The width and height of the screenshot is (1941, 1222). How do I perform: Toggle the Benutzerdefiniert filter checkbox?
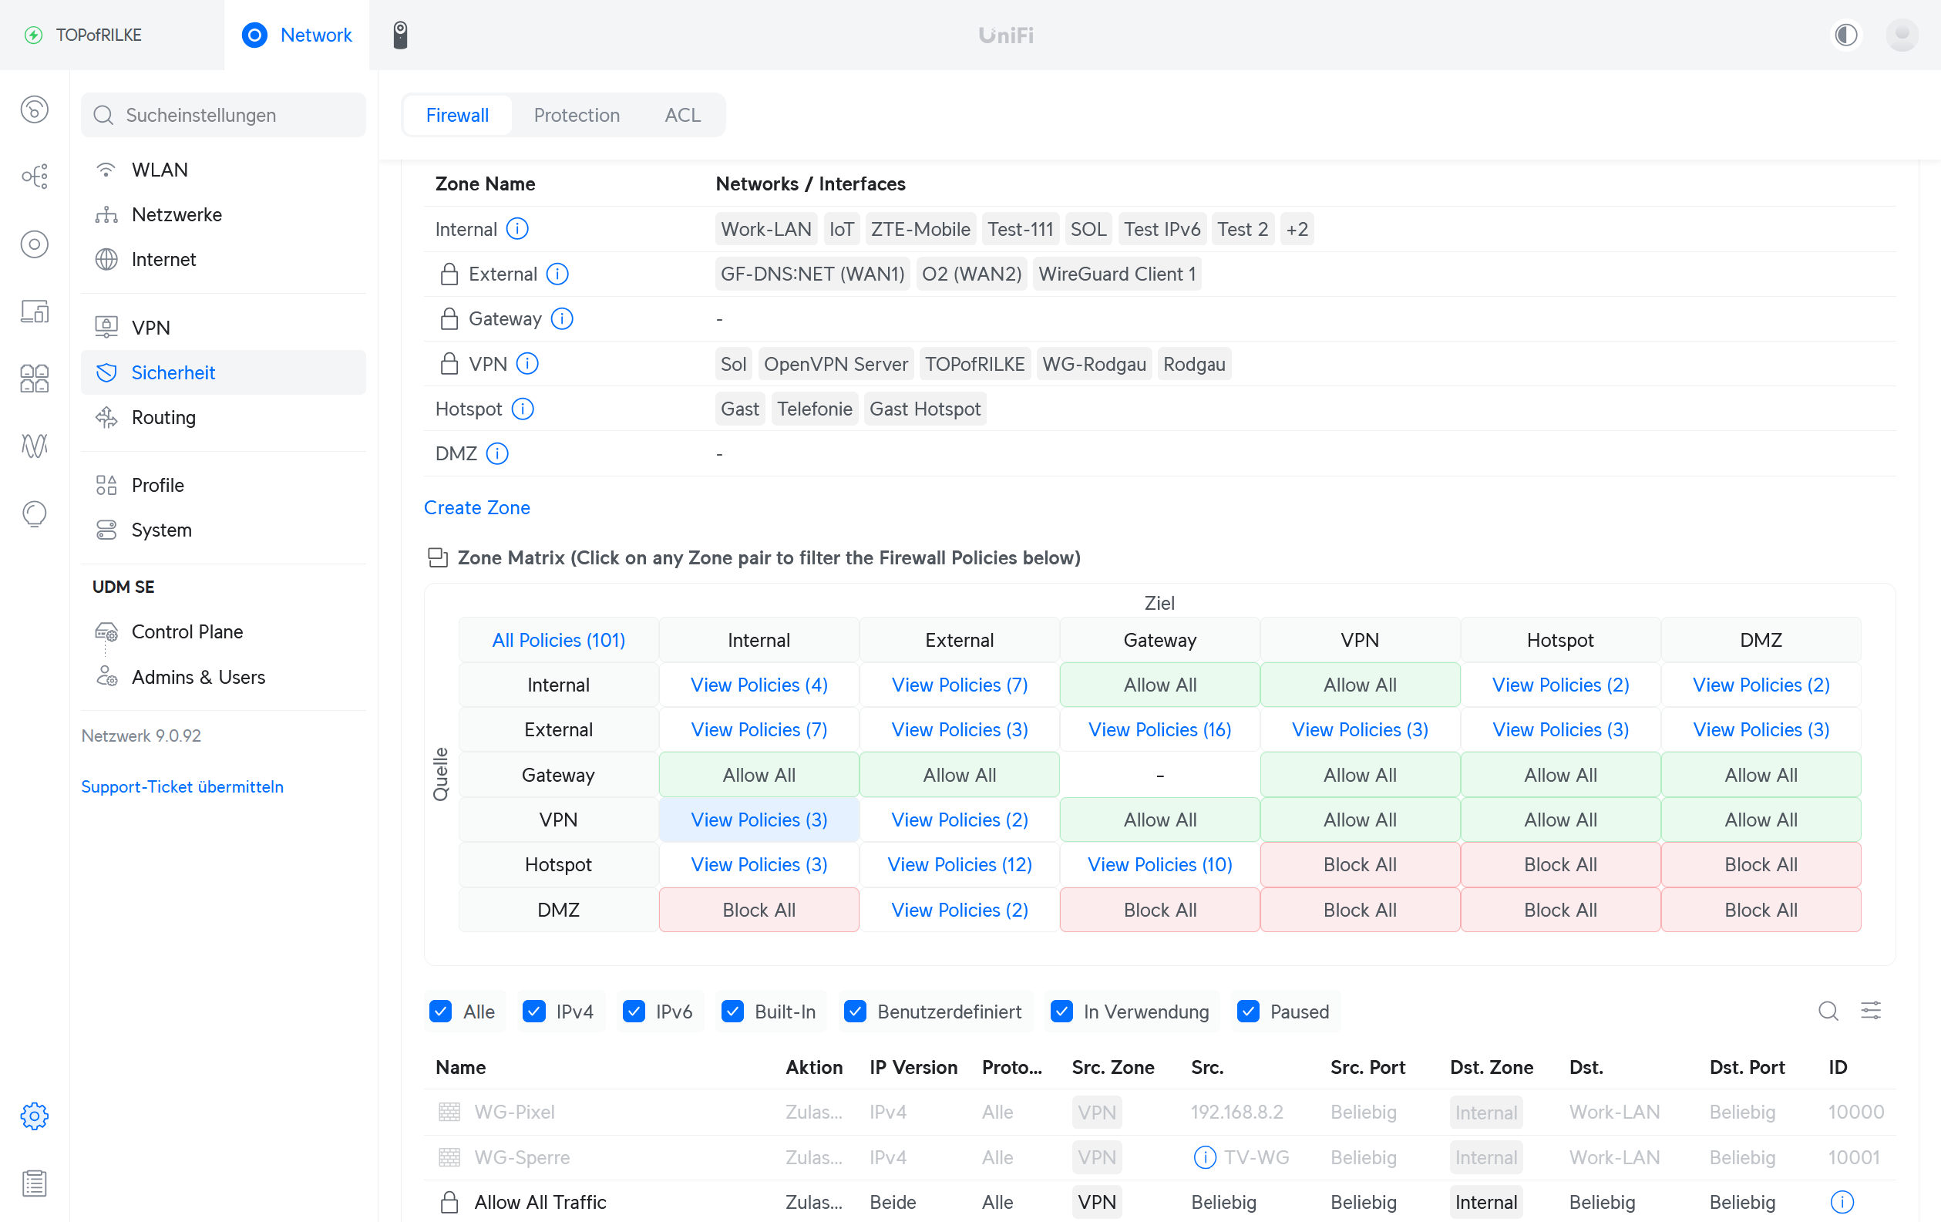(855, 1012)
